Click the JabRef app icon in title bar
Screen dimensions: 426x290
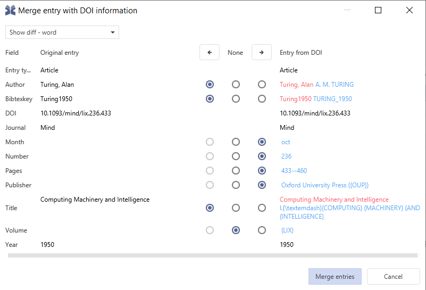[x=10, y=11]
